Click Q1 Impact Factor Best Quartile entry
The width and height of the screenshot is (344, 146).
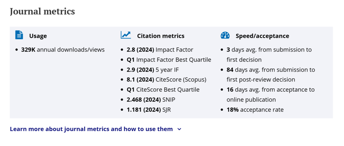click(x=169, y=60)
